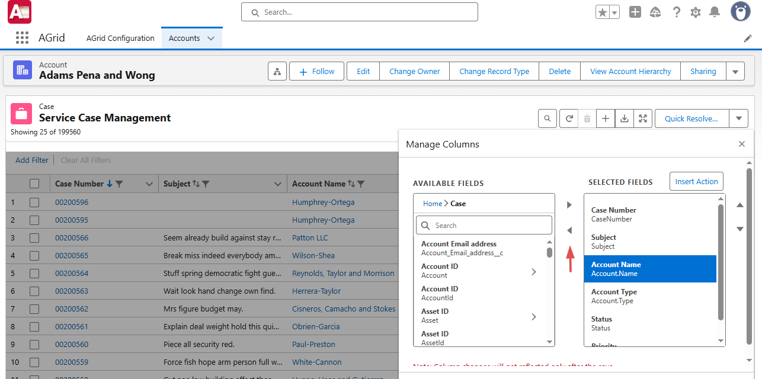Expand the Asset ID lookup field
Viewport: 762px width, 379px height.
click(534, 317)
